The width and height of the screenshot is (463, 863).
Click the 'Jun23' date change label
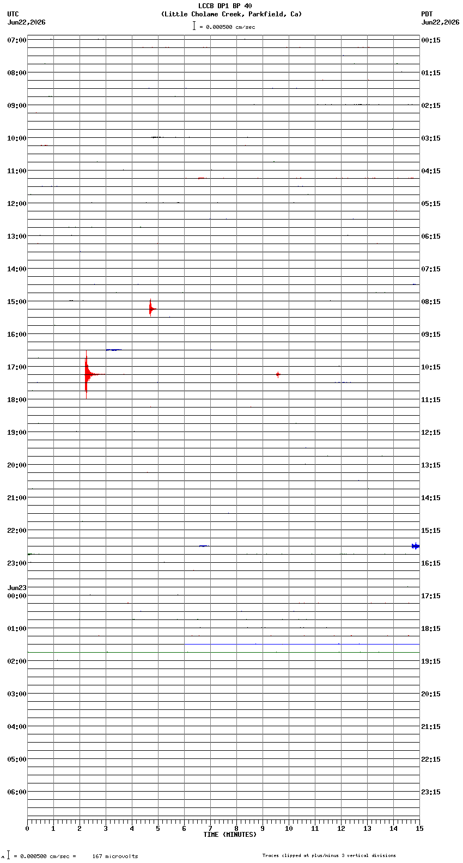17,588
